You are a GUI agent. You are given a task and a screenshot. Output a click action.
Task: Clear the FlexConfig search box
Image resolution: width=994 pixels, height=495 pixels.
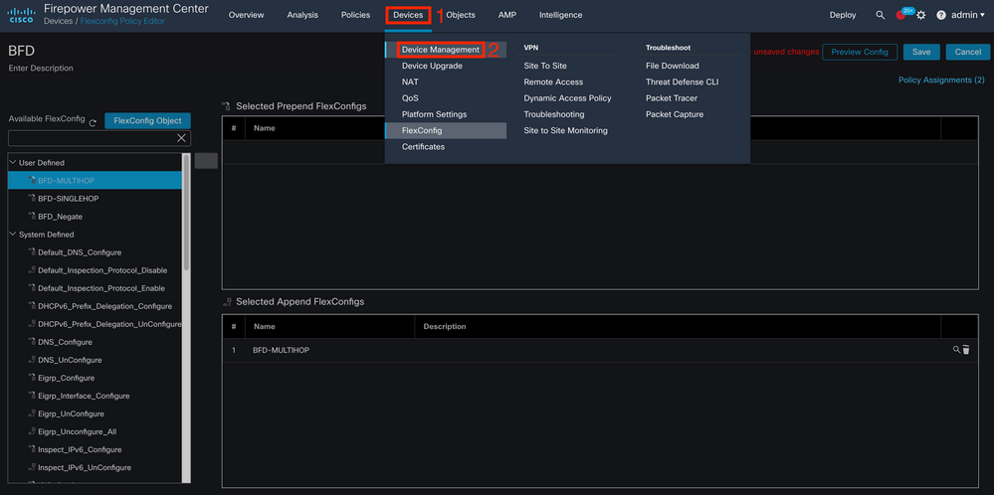pyautogui.click(x=181, y=138)
